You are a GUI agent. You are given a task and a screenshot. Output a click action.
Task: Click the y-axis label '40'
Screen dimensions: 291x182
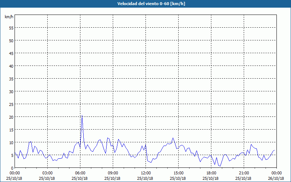(11, 66)
